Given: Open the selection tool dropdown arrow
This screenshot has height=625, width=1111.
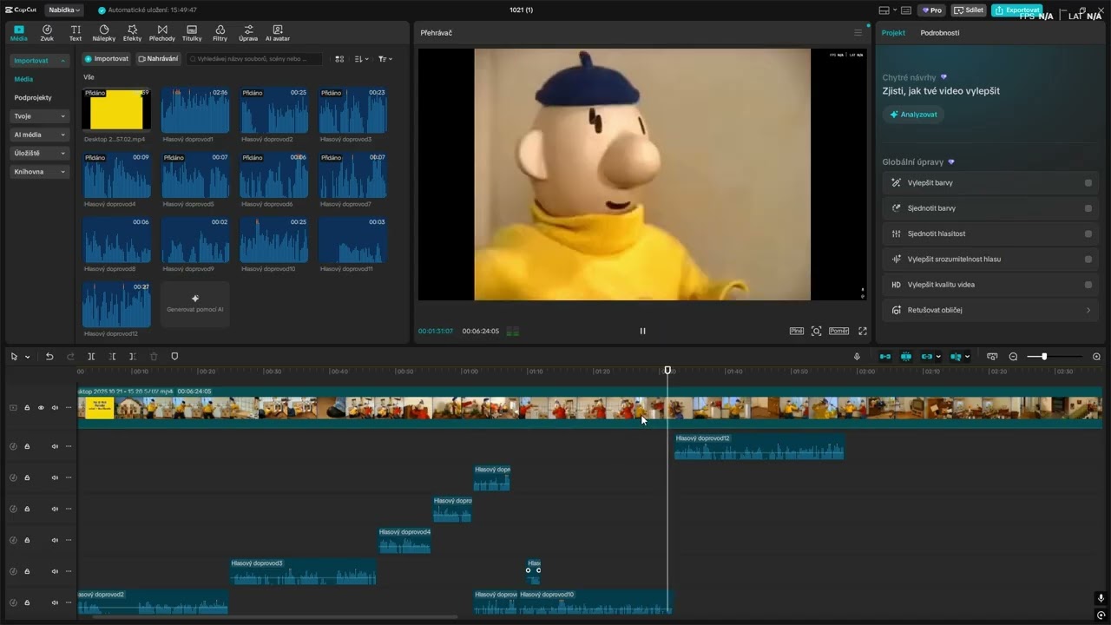Looking at the screenshot, I should click(28, 357).
